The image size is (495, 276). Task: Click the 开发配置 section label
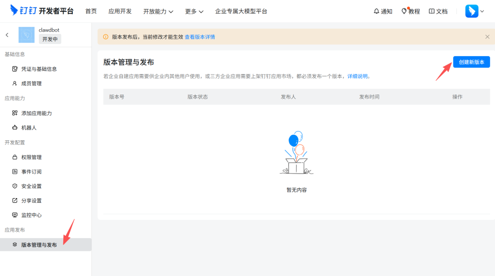tap(15, 142)
